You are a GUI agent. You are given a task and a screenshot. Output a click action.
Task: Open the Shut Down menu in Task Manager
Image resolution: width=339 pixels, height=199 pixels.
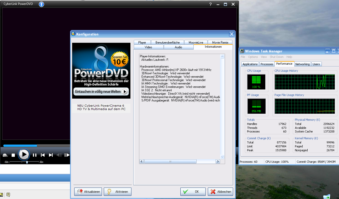(x=277, y=57)
